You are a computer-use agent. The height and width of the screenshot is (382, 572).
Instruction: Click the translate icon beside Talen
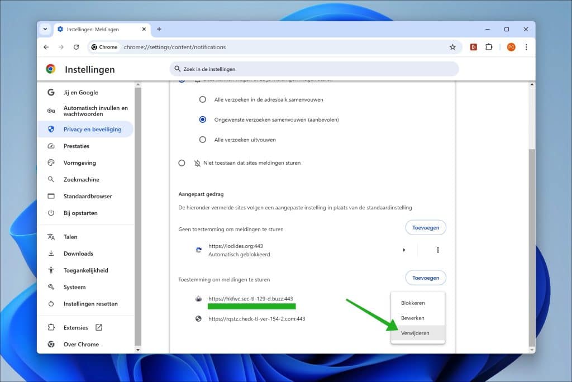pos(51,237)
